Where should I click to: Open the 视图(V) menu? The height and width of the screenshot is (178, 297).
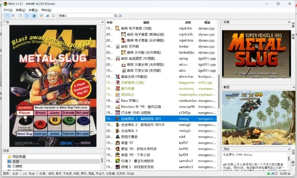21,10
